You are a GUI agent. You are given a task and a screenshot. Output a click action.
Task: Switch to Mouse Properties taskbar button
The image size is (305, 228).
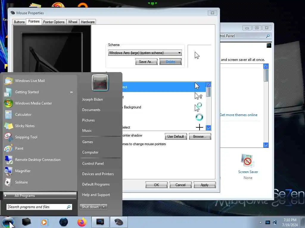pyautogui.click(x=119, y=222)
